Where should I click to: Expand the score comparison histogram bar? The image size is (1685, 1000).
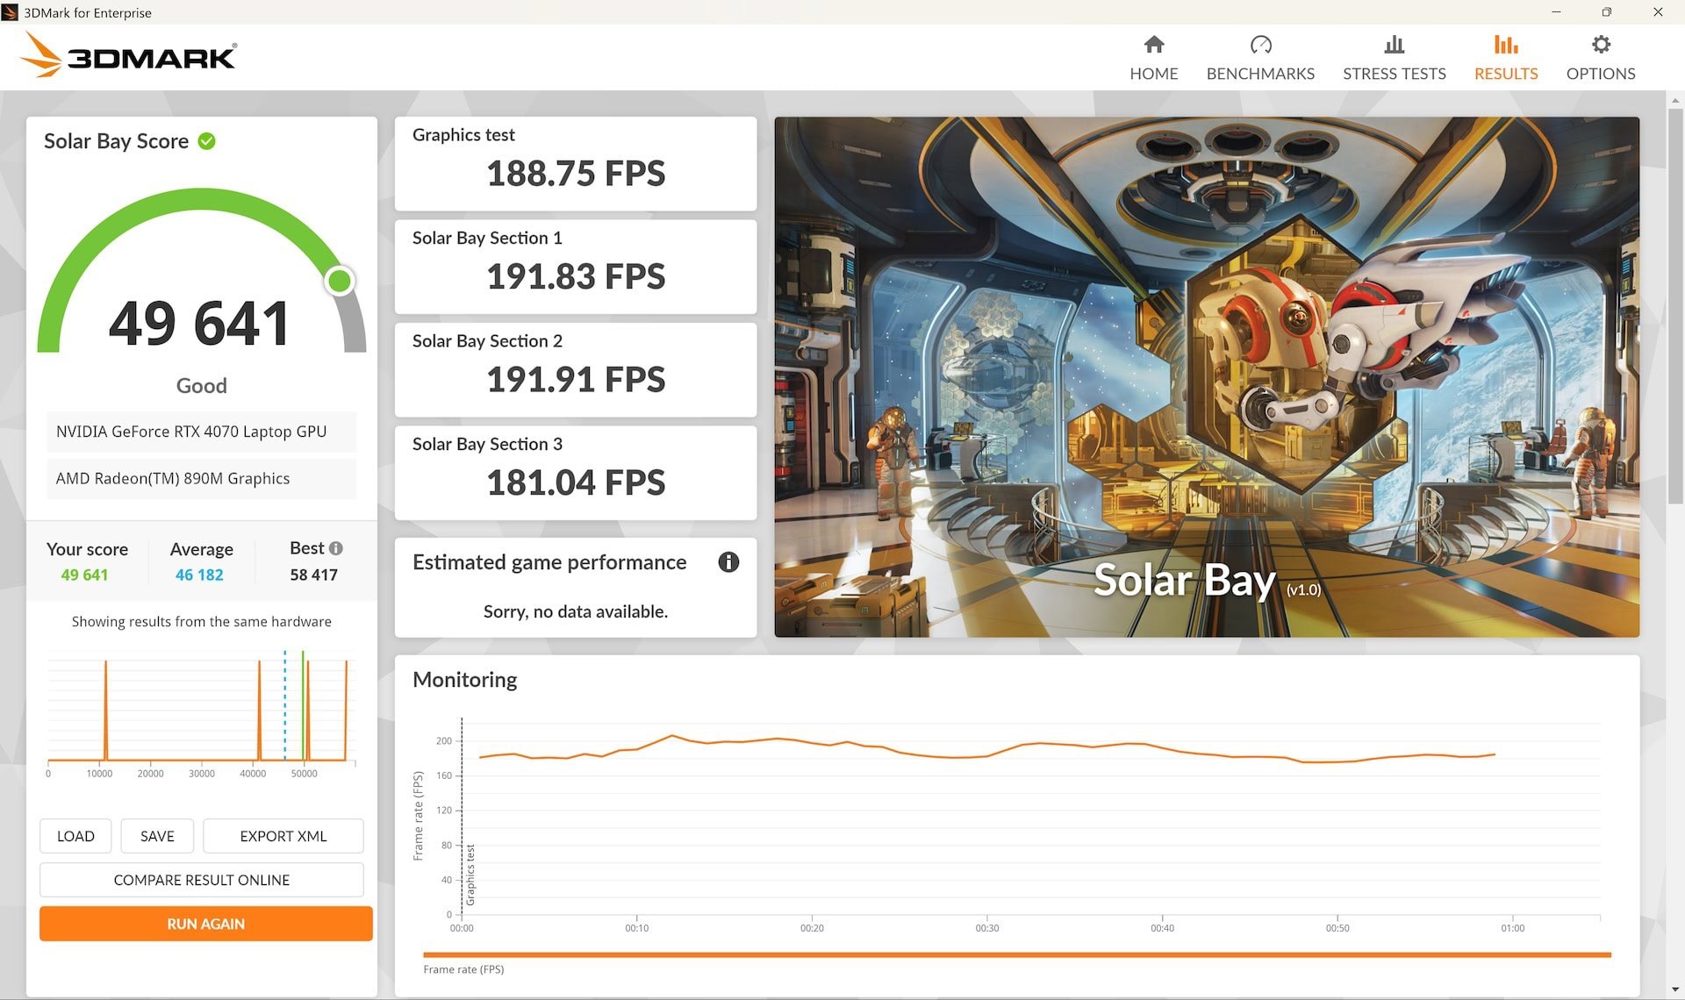pos(200,712)
